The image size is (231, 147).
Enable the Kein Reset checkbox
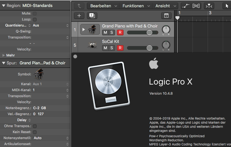coord(35,132)
